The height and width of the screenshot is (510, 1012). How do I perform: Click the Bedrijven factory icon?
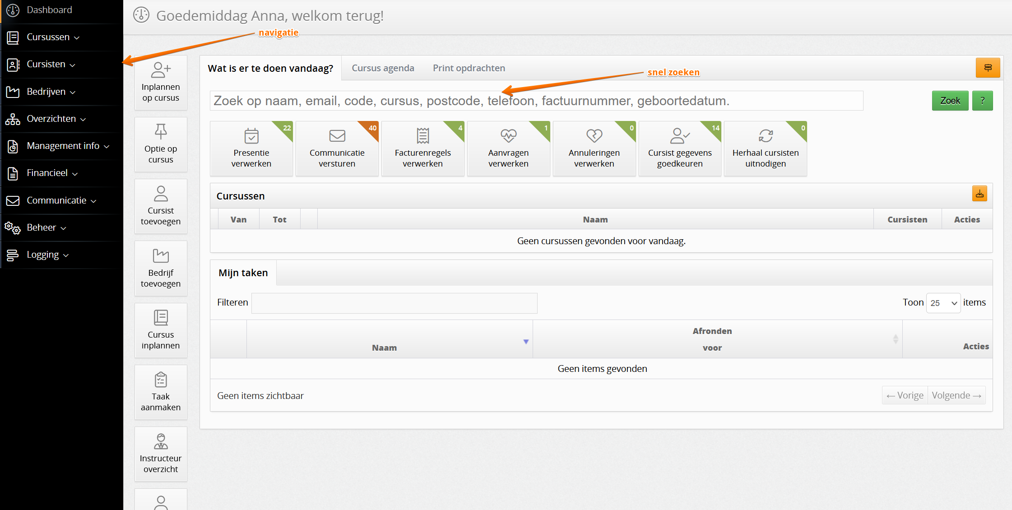[13, 92]
